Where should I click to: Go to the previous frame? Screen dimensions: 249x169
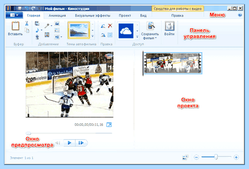(58, 143)
